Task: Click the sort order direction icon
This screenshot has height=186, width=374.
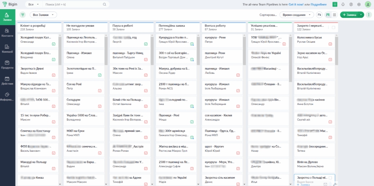Action: tap(319, 15)
